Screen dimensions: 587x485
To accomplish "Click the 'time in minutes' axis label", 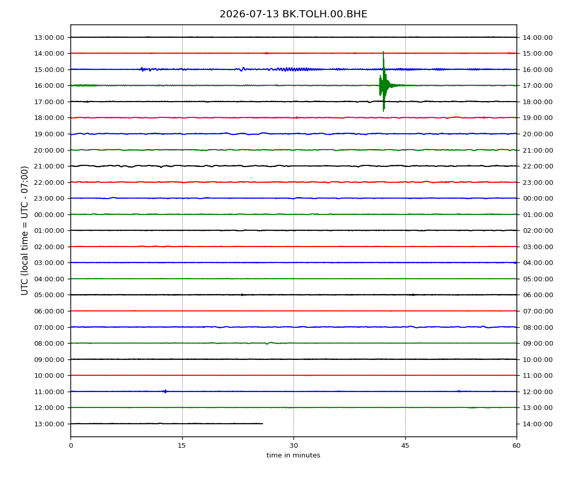I will 293,455.
